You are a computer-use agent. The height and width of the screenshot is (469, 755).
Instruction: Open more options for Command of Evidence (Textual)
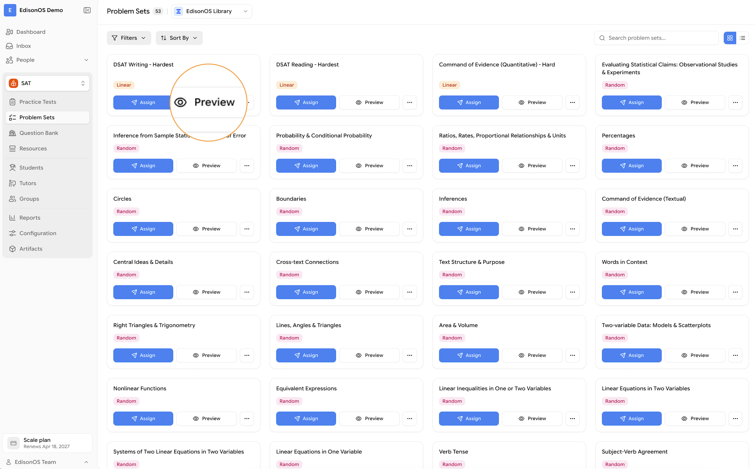pos(735,229)
